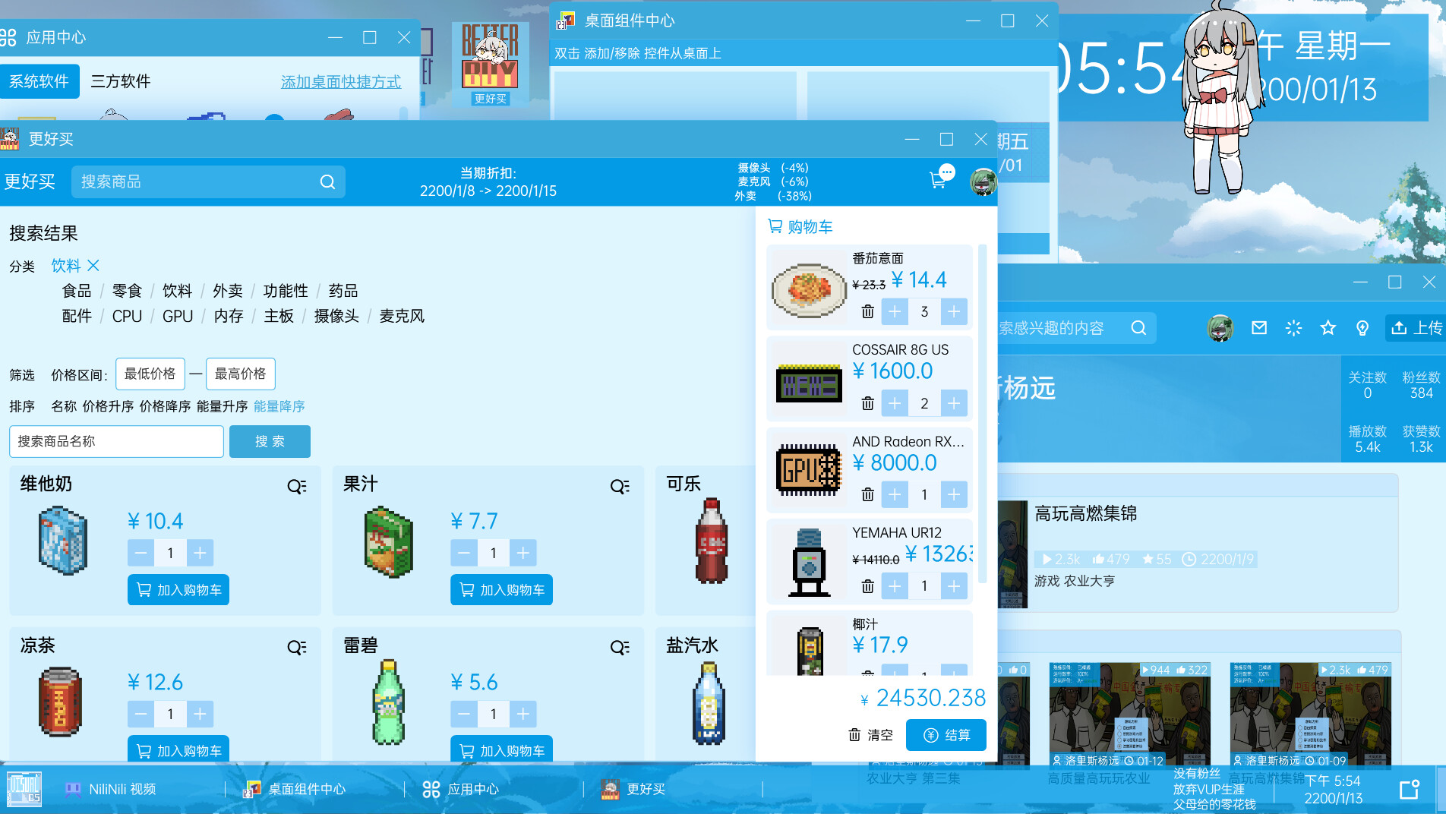Click 清空 to empty the cart
The image size is (1446, 814).
[871, 734]
